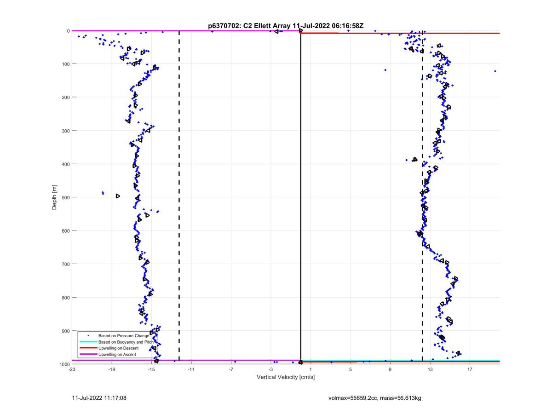Click x-axis tick label '-15'
The width and height of the screenshot is (552, 409).
[151, 369]
